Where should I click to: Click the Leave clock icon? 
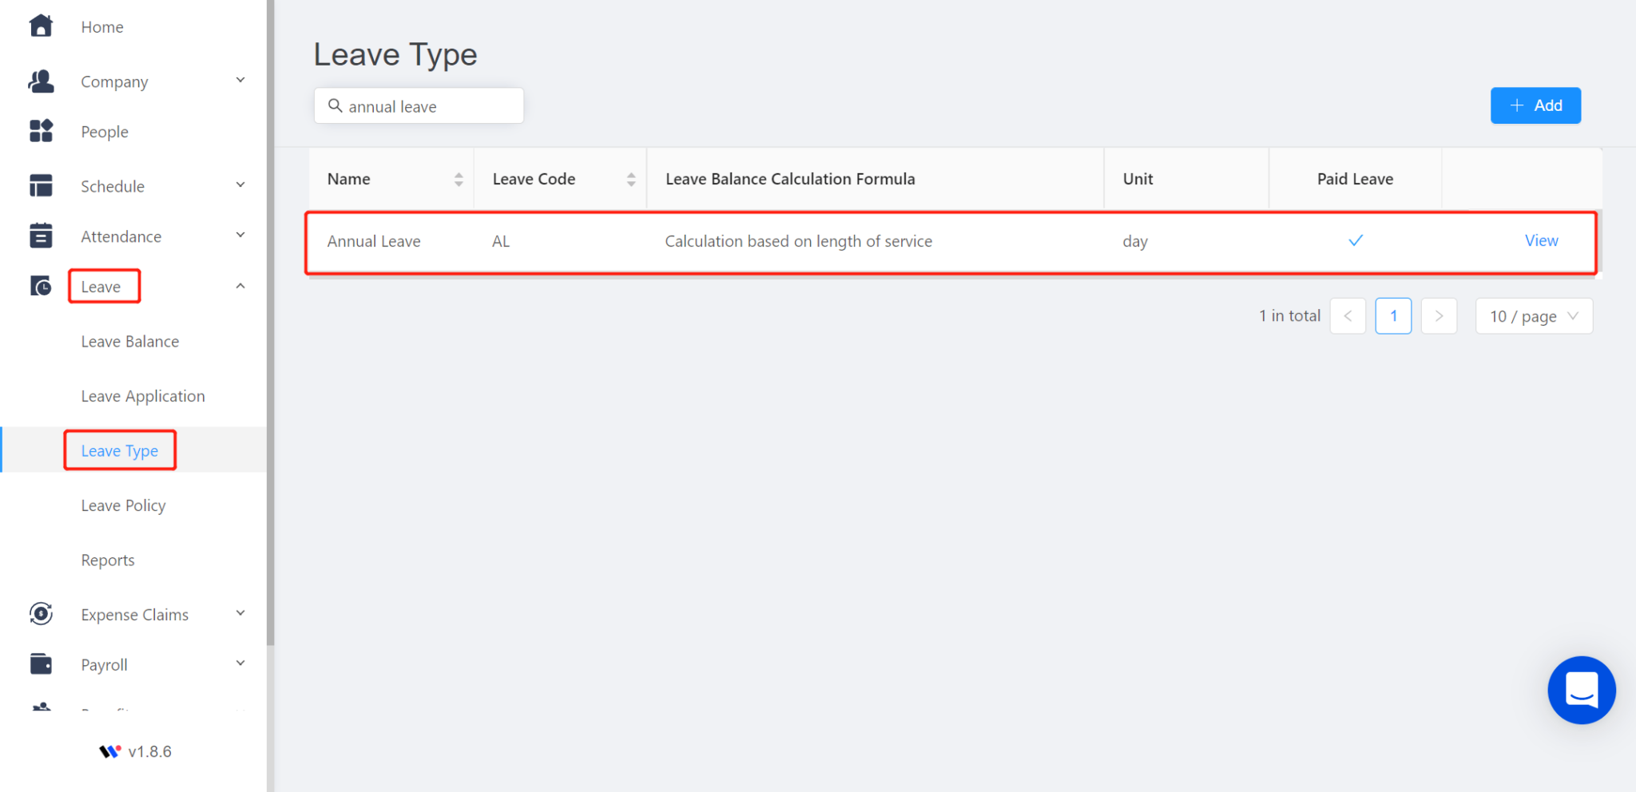click(41, 286)
